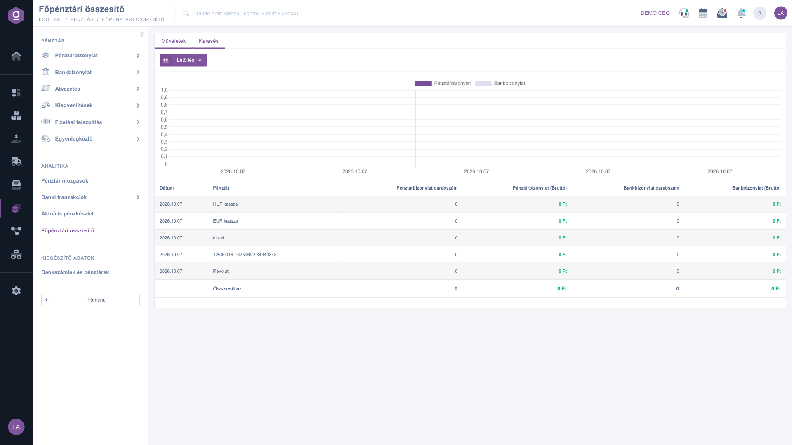The width and height of the screenshot is (792, 445).
Task: Open the mail envelope icon in the header
Action: click(722, 13)
